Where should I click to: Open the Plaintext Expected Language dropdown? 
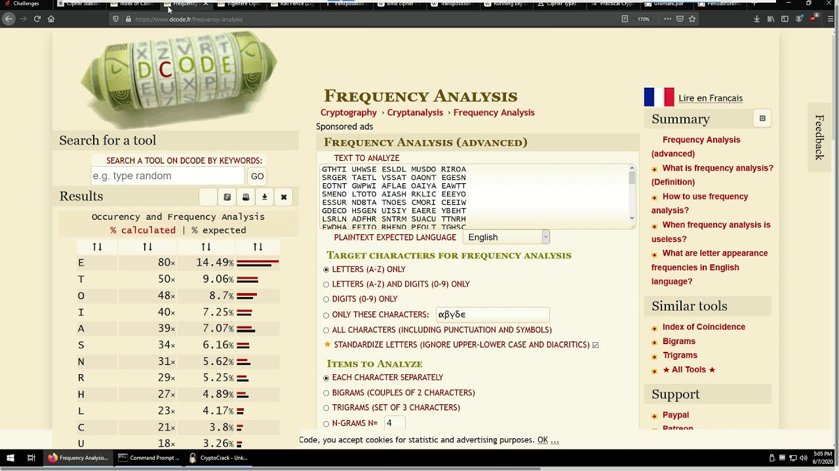[x=506, y=237]
